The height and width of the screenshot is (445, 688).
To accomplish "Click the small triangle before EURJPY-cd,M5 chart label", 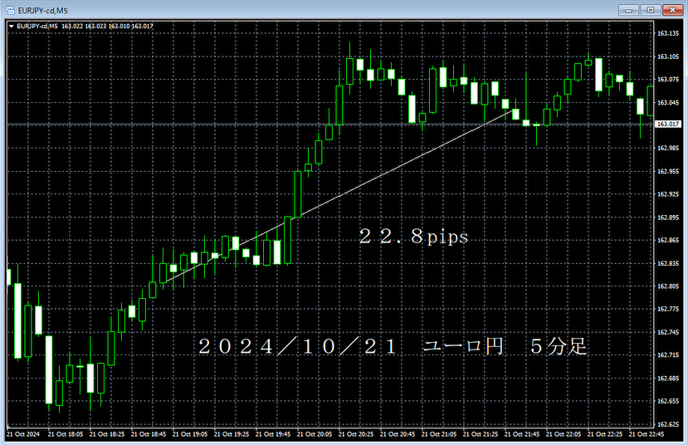I will tap(12, 27).
